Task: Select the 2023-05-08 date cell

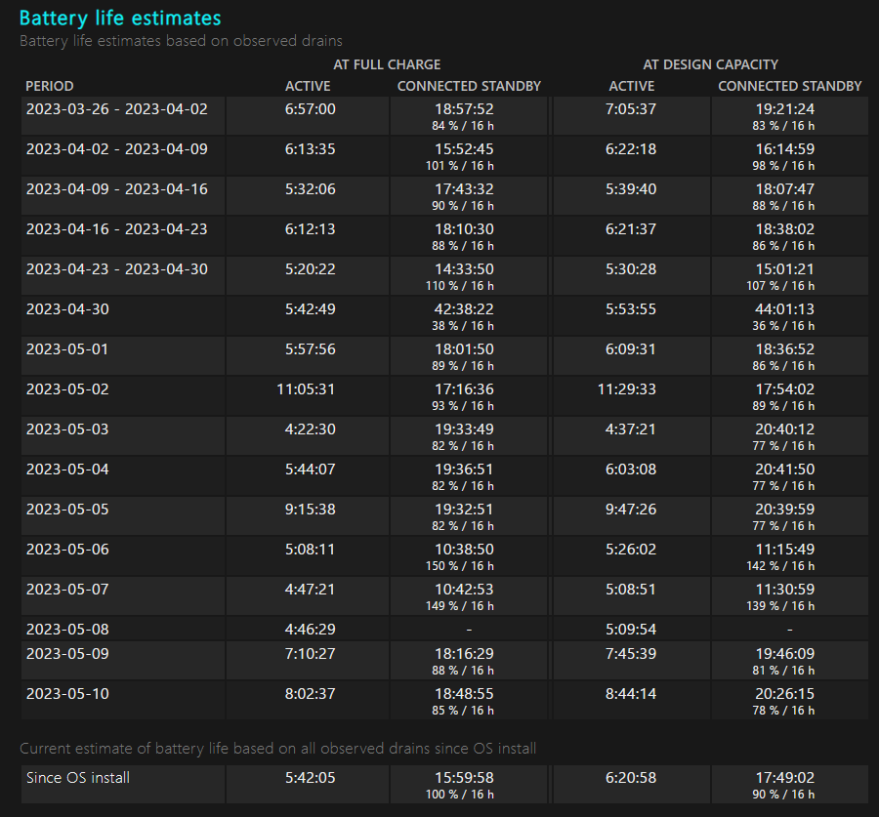Action: (x=67, y=630)
